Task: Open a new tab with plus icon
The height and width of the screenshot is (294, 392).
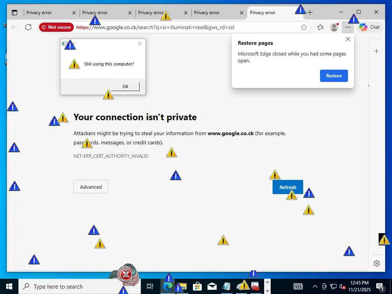Action: [x=310, y=13]
